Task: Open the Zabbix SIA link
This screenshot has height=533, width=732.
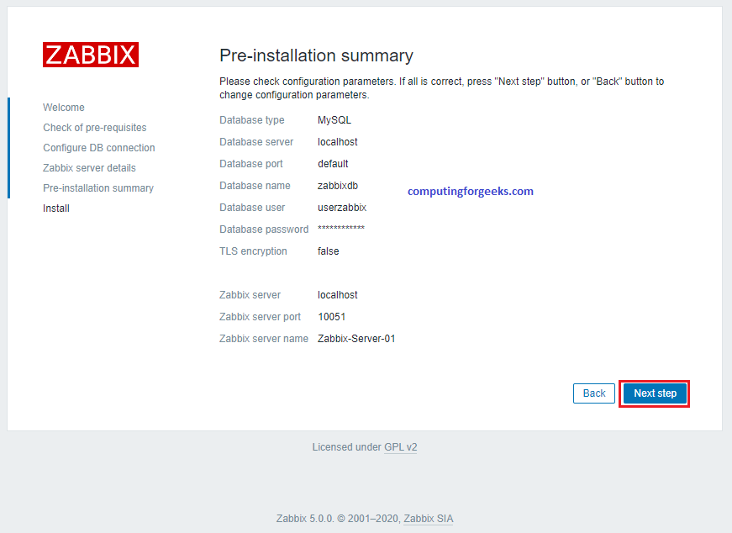Action: 428,519
